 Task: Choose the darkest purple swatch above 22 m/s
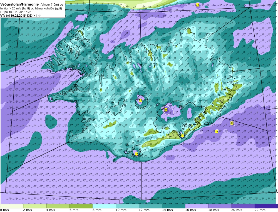coord(266,206)
